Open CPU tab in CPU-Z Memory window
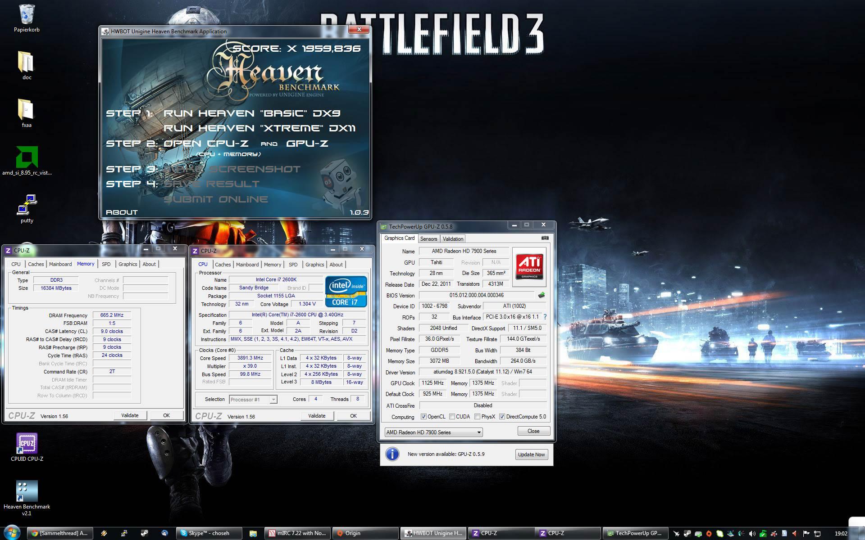Screen dimensions: 865x540 pos(16,264)
